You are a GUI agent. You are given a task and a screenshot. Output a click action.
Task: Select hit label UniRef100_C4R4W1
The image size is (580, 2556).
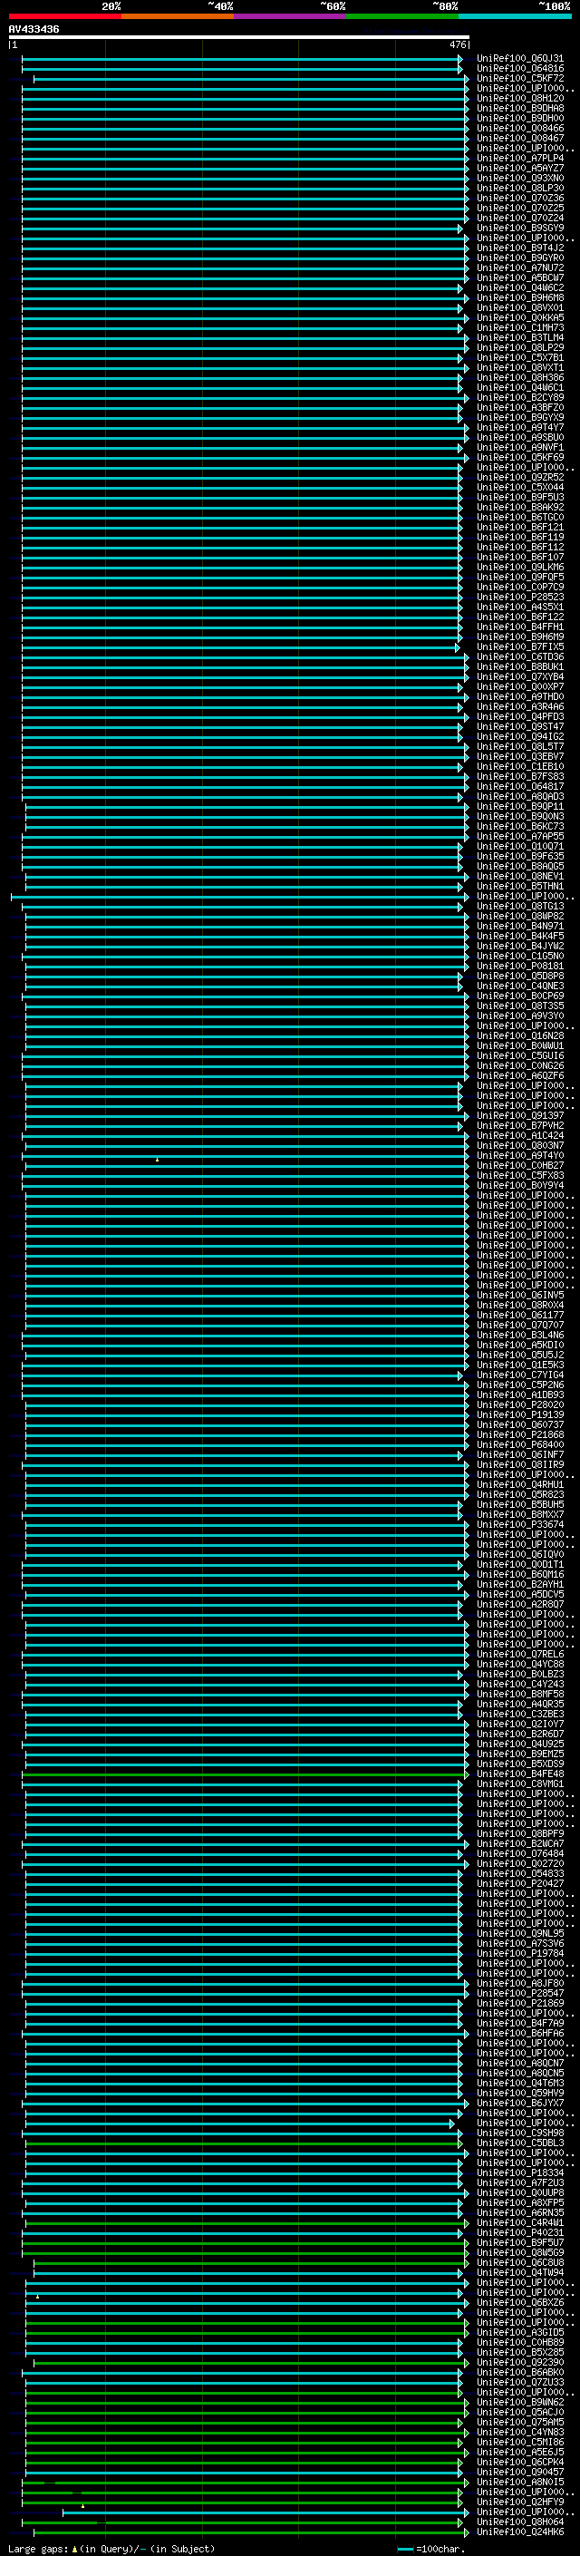tap(520, 2222)
